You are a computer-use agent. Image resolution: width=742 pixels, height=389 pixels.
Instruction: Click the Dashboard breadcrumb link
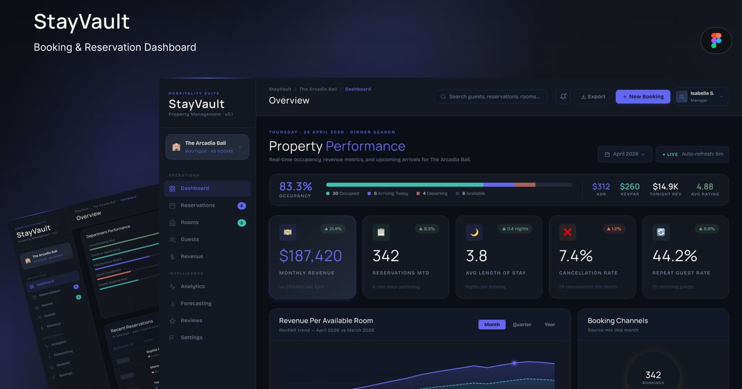click(x=358, y=89)
